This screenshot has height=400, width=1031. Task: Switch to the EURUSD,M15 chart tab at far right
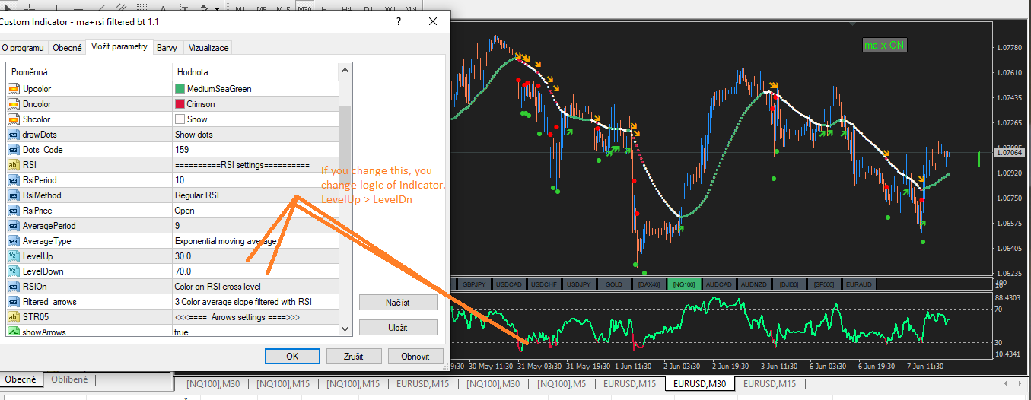770,384
